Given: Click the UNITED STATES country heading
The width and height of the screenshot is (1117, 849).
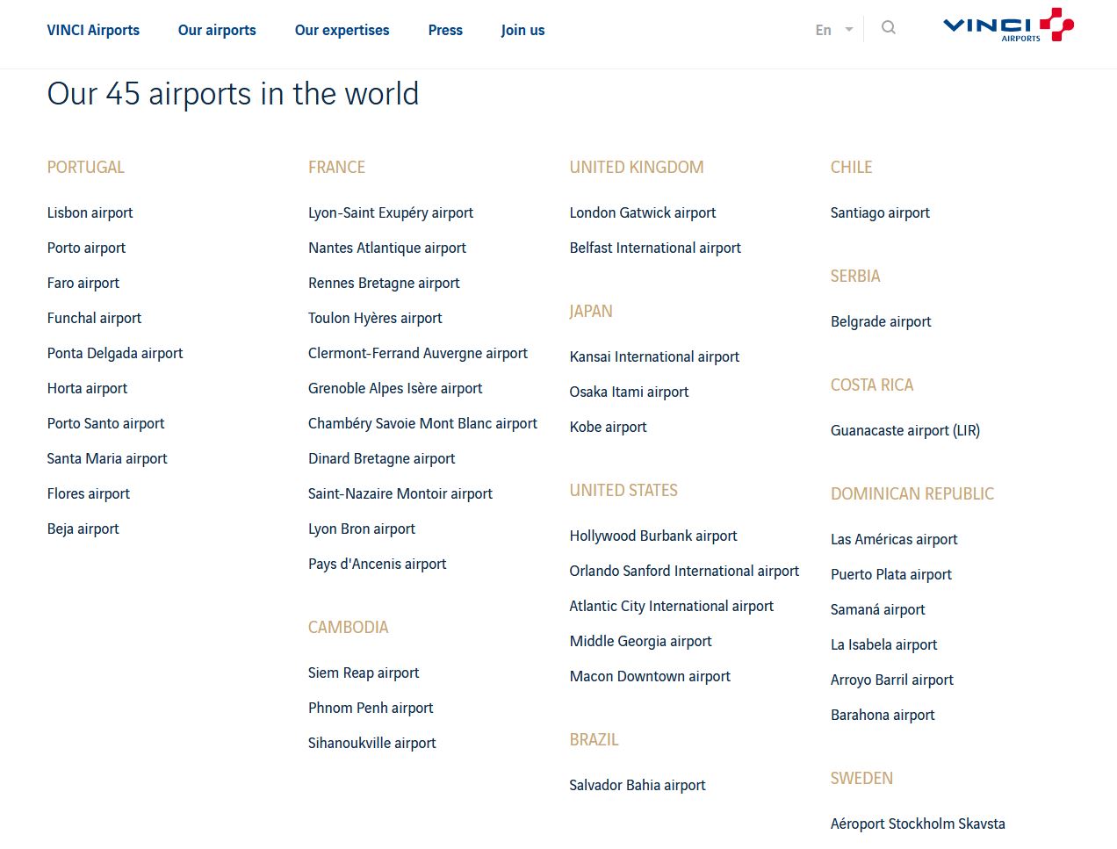Looking at the screenshot, I should pos(623,490).
